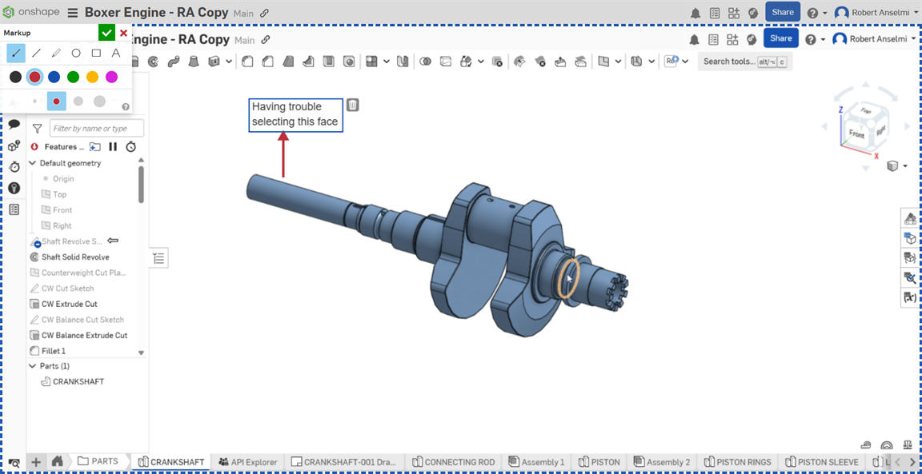Screen dimensions: 922x474
Task: Open the variable table (x) panel icon
Action: tap(910, 297)
